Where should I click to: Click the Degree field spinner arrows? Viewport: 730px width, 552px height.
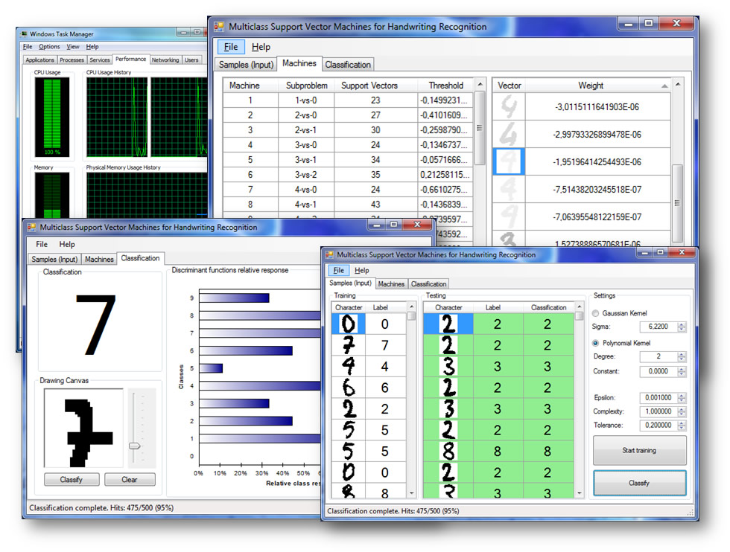tap(682, 356)
